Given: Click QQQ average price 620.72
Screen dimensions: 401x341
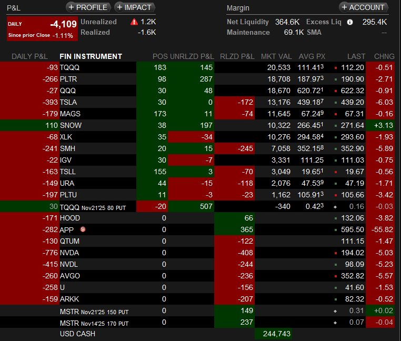Looking at the screenshot, I should click(310, 91).
